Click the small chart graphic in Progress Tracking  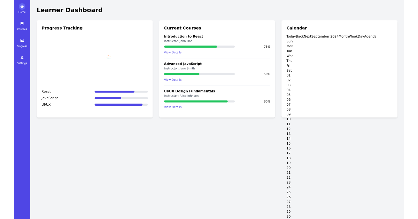coord(109,57)
